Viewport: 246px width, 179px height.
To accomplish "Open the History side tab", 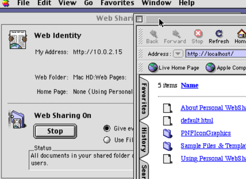I will point(144,140).
